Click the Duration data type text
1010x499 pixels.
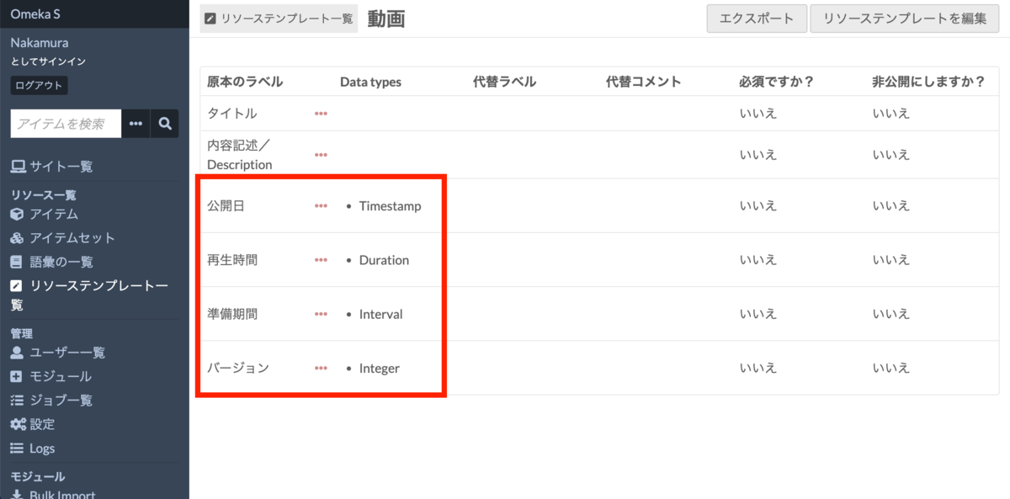(384, 260)
